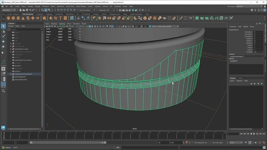Open the Edit Mesh menu
The width and height of the screenshot is (267, 150).
click(x=60, y=7)
